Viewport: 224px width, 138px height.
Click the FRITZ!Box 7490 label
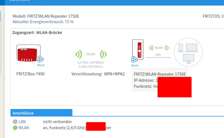30,74
